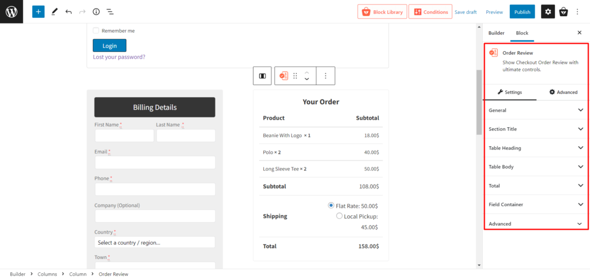This screenshot has height=278, width=590.
Task: Select parent Column block icon
Action: pyautogui.click(x=262, y=76)
